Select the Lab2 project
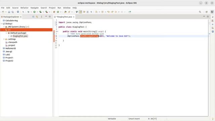215x121 pixels. [x=8, y=54]
